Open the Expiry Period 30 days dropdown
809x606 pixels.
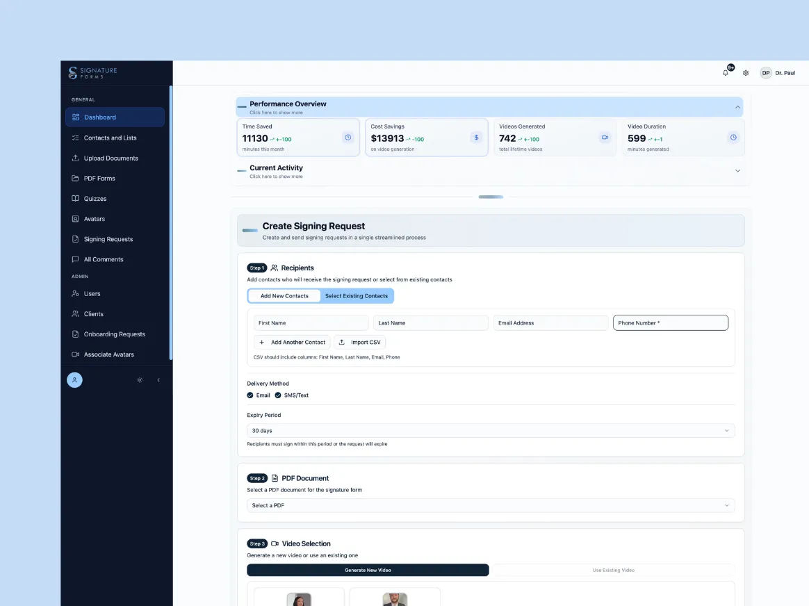click(x=491, y=430)
